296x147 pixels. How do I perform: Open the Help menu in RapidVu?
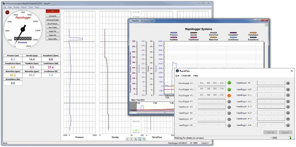(37, 7)
